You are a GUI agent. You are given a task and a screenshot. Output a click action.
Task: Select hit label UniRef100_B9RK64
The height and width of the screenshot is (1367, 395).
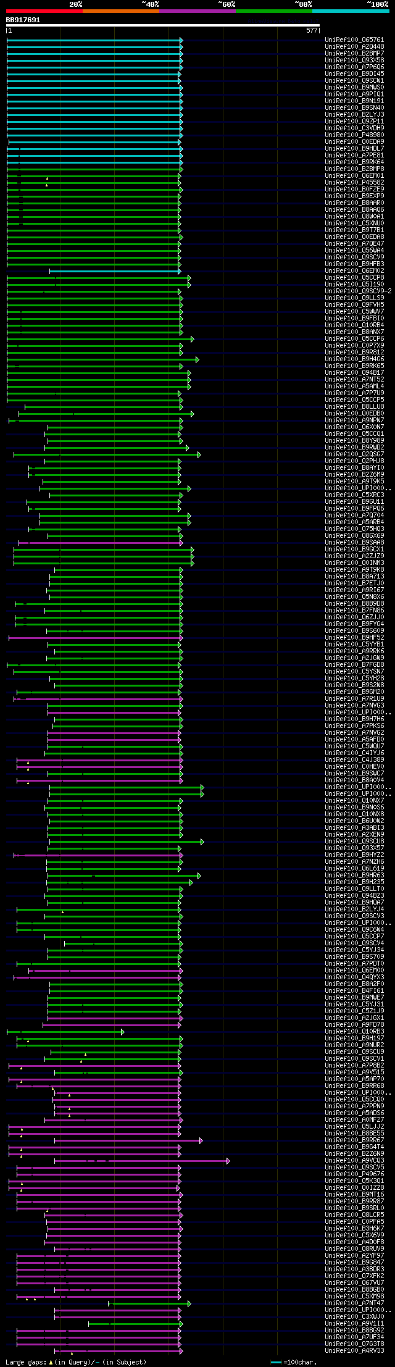pos(354,162)
